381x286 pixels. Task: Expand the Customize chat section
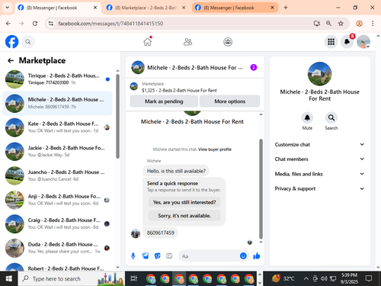319,145
